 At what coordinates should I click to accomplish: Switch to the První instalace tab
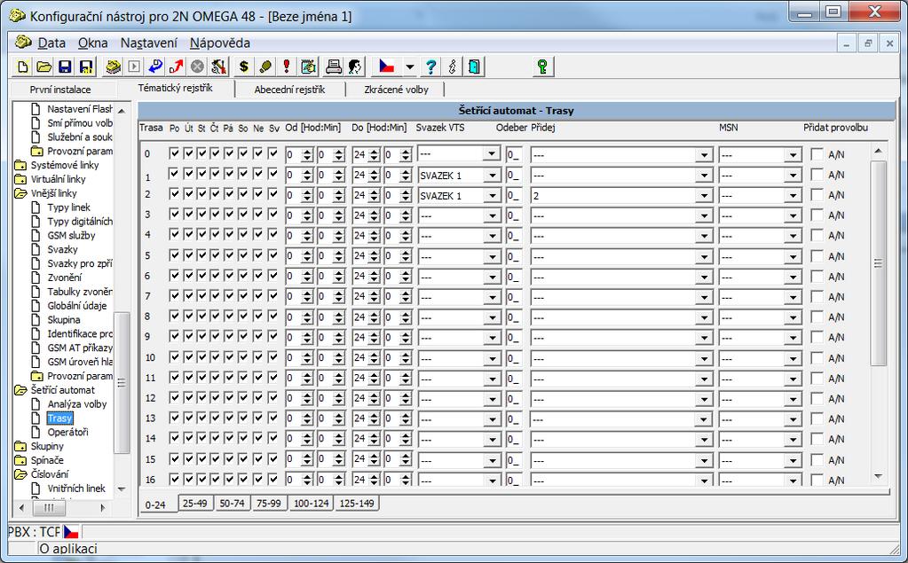coord(60,90)
